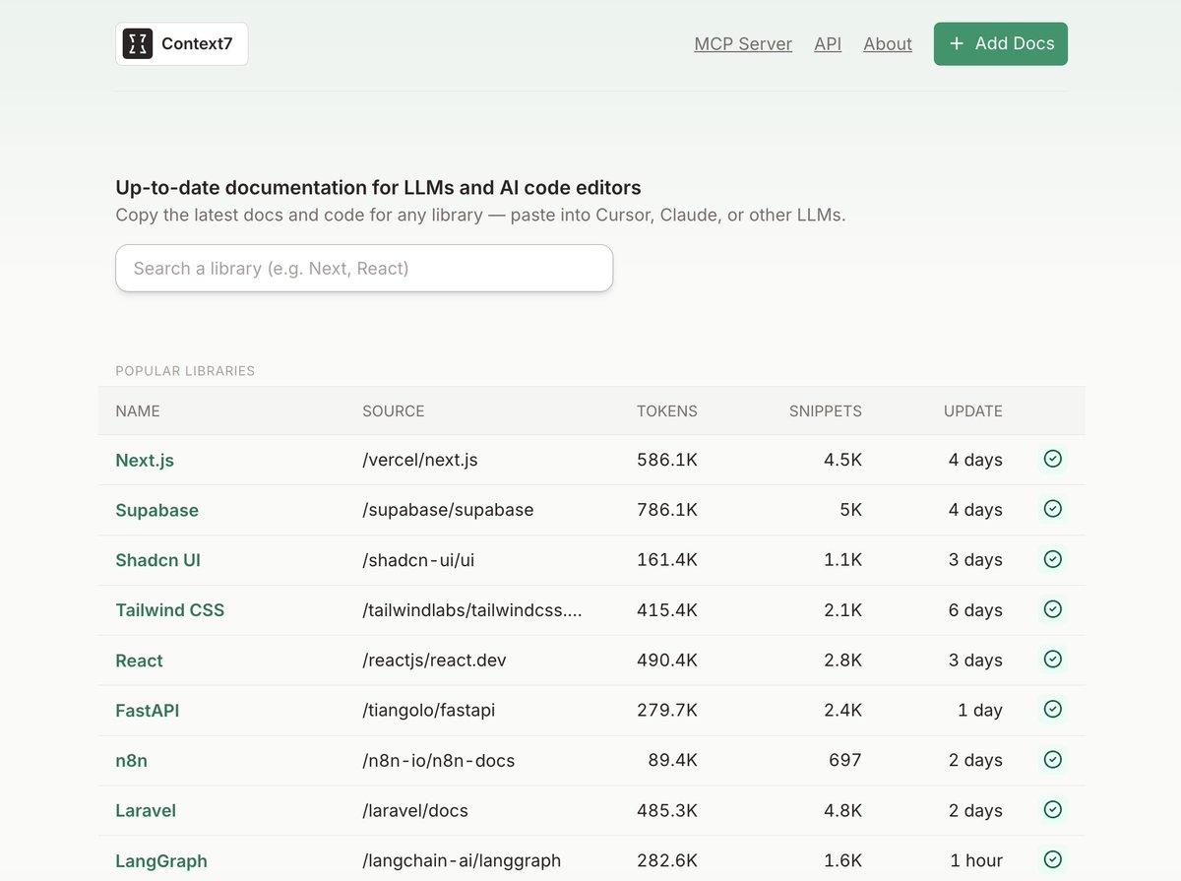Click the POPULAR LIBRARIES label
Viewport: 1181px width, 881px height.
pyautogui.click(x=185, y=371)
